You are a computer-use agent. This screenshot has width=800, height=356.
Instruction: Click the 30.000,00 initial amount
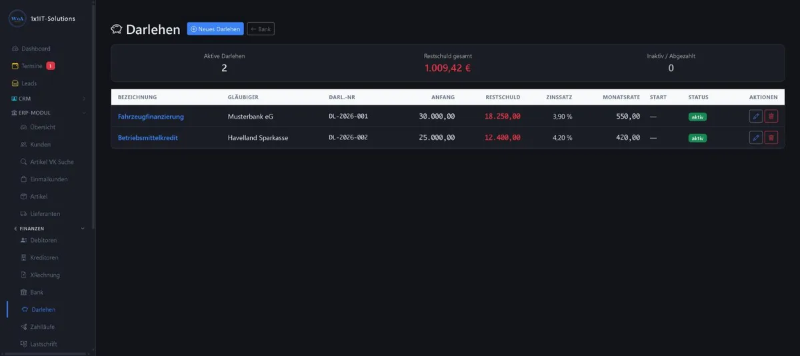click(x=437, y=117)
